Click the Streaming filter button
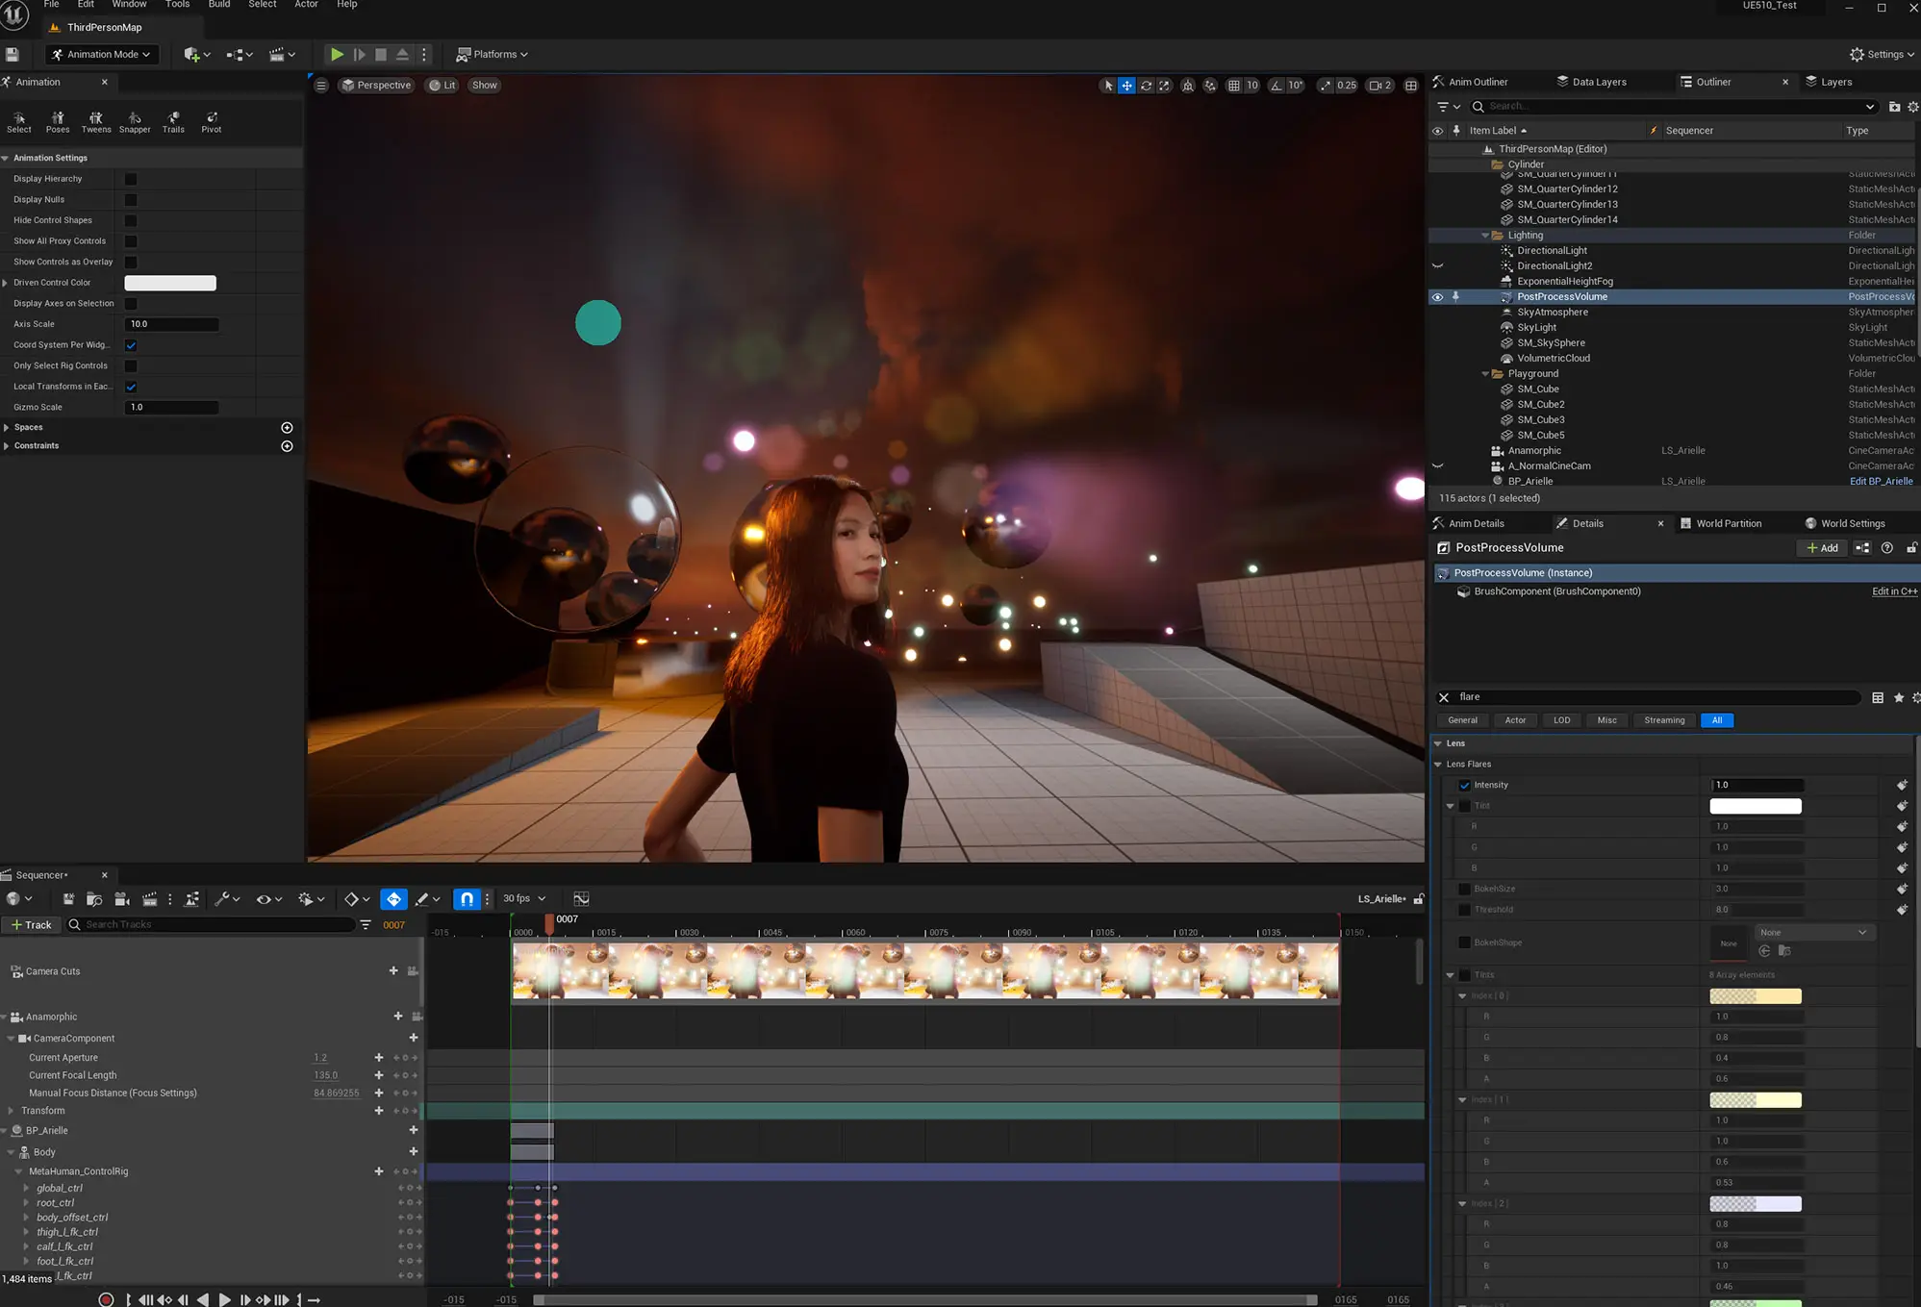Image resolution: width=1921 pixels, height=1307 pixels. coord(1663,720)
